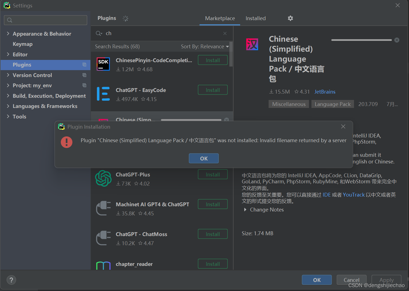Switch to the Marketplace tab
The height and width of the screenshot is (291, 409).
[220, 18]
